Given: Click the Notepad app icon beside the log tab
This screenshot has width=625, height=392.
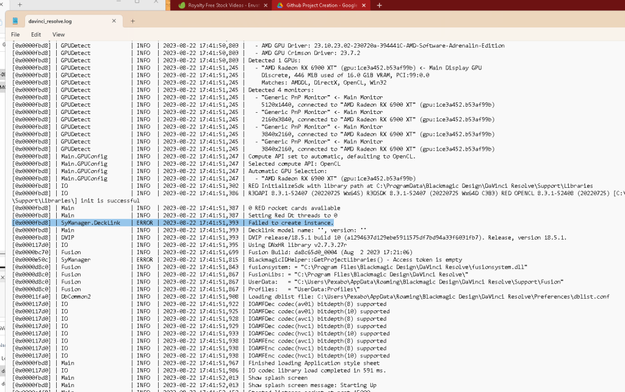Looking at the screenshot, I should coord(15,21).
